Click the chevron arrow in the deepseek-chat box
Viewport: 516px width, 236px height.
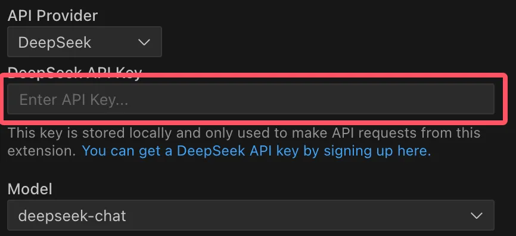click(x=476, y=216)
